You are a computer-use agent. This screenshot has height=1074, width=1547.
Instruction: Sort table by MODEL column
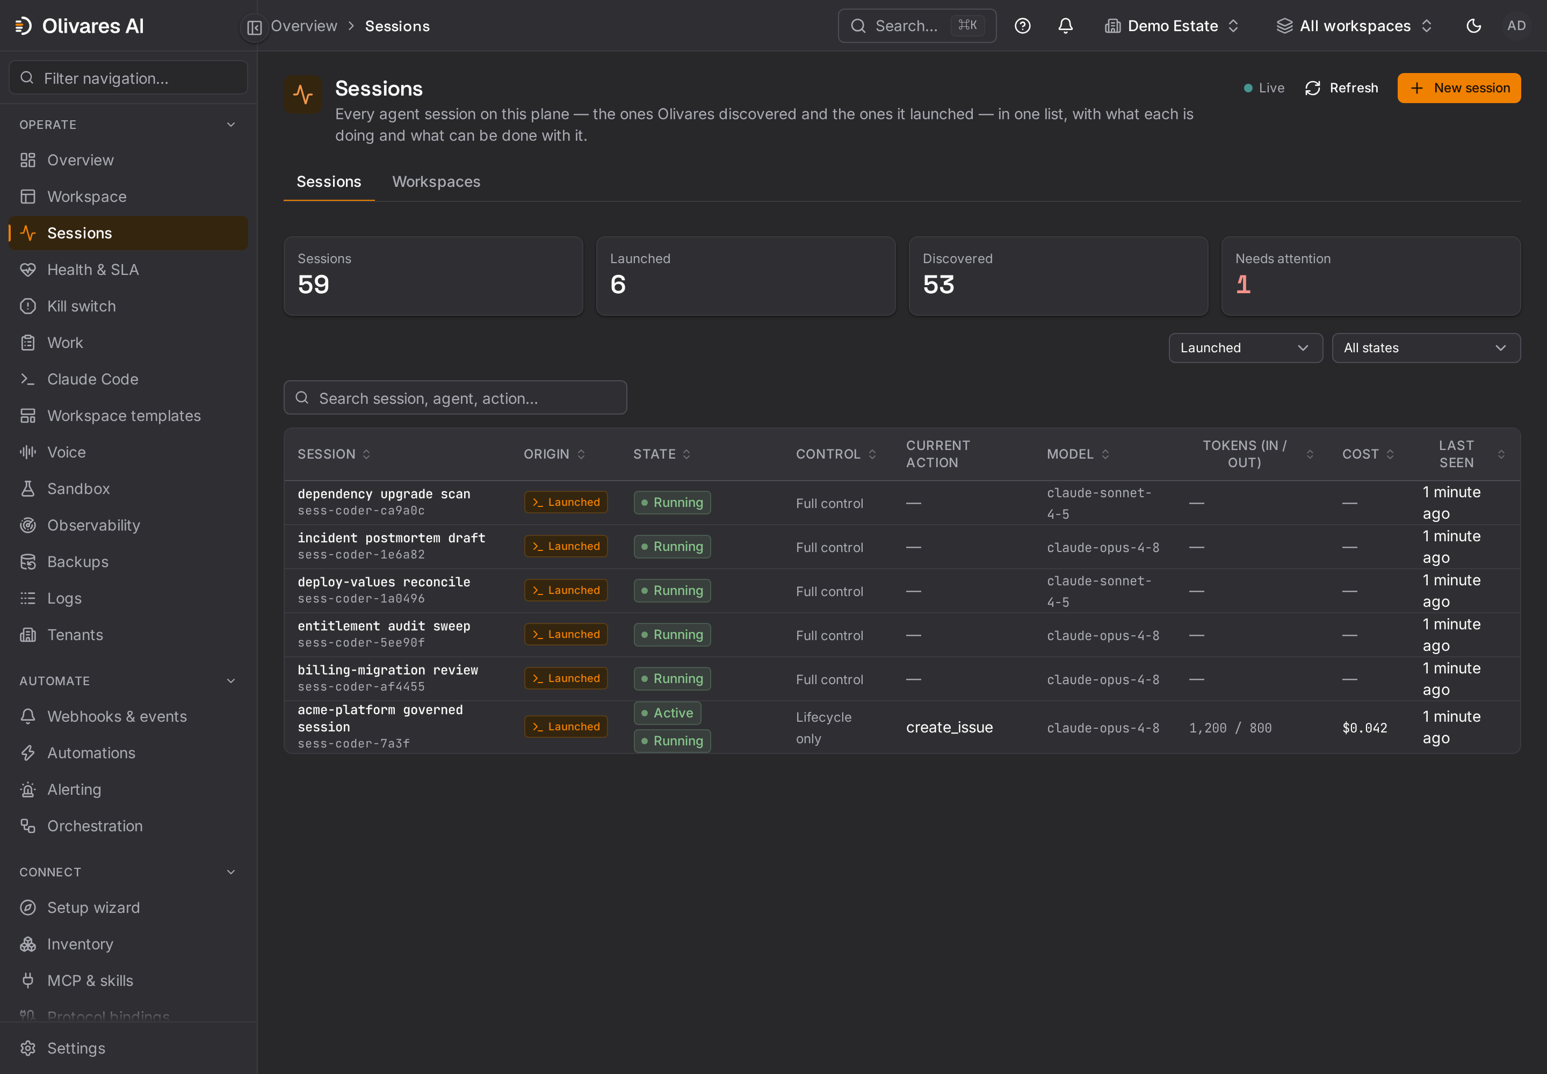click(1078, 454)
